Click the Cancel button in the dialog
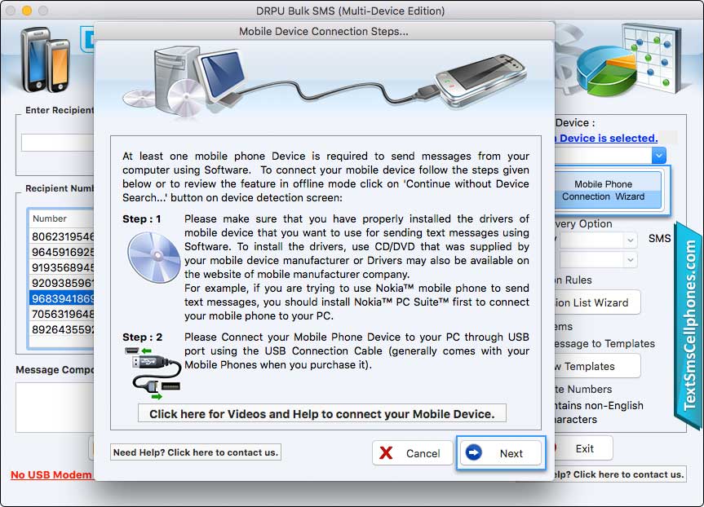The height and width of the screenshot is (507, 704). click(412, 453)
